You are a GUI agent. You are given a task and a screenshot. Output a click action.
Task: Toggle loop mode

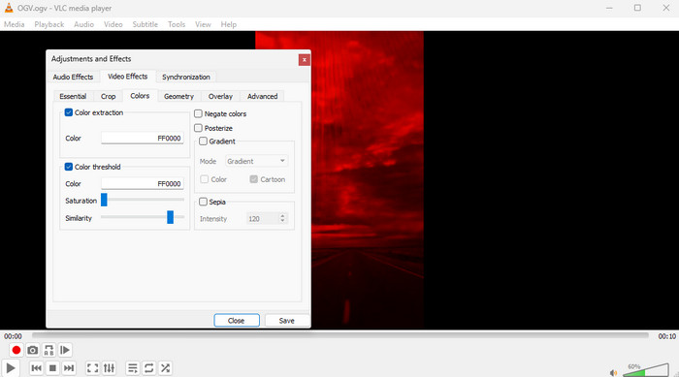(x=149, y=368)
